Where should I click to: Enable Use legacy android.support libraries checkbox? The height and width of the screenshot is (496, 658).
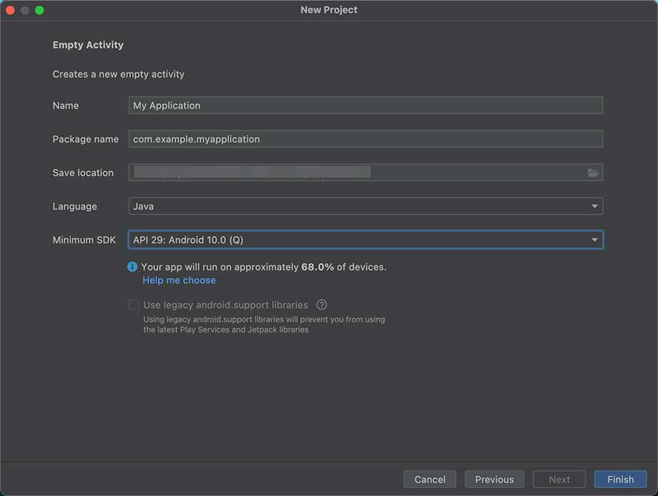(x=134, y=305)
